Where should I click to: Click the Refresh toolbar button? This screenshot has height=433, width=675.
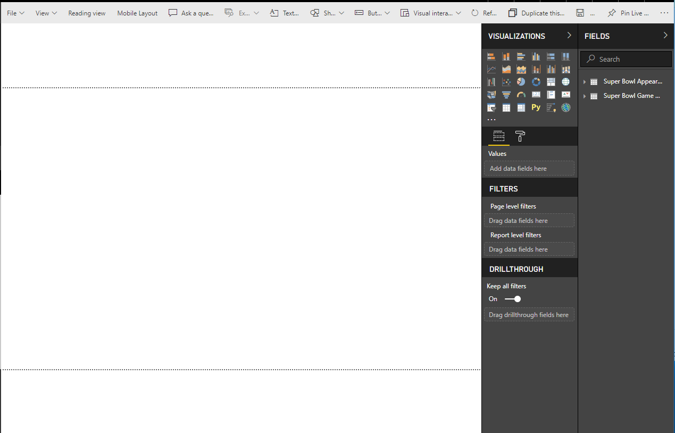pyautogui.click(x=484, y=13)
